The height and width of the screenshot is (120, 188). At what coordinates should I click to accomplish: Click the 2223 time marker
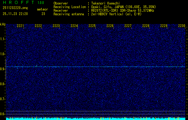(56, 26)
